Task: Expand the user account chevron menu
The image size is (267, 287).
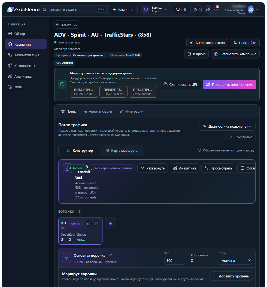Action: [257, 10]
